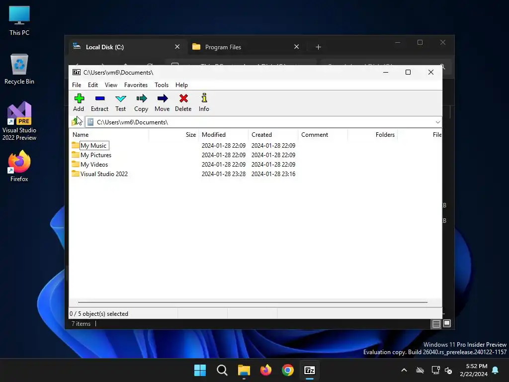Launch Chrome from the taskbar
The image size is (509, 382).
tap(288, 370)
